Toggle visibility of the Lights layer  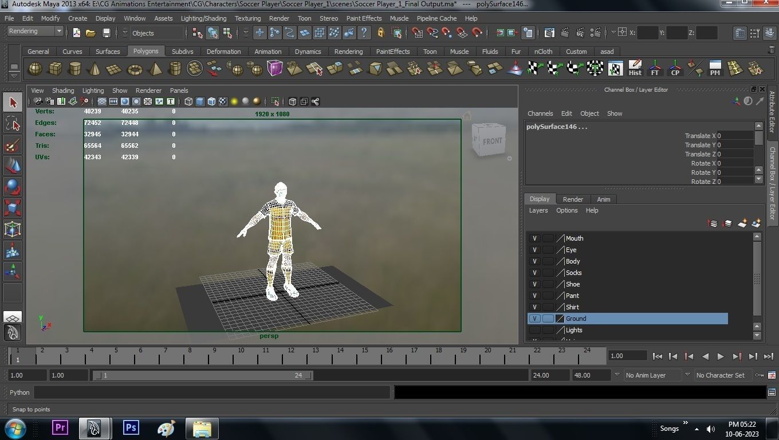[534, 330]
